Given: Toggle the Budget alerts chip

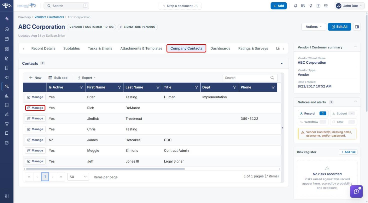Looking at the screenshot, I should [x=343, y=113].
